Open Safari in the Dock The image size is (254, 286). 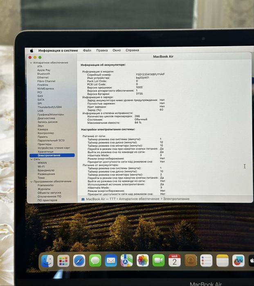click(x=79, y=261)
